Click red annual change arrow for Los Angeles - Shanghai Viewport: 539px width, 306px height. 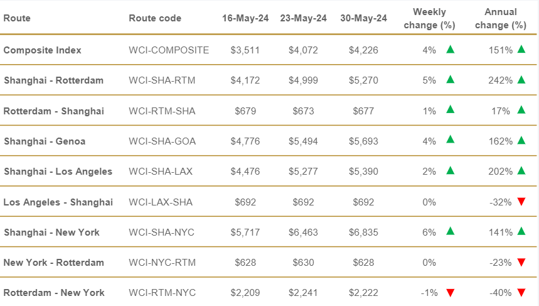tap(521, 202)
